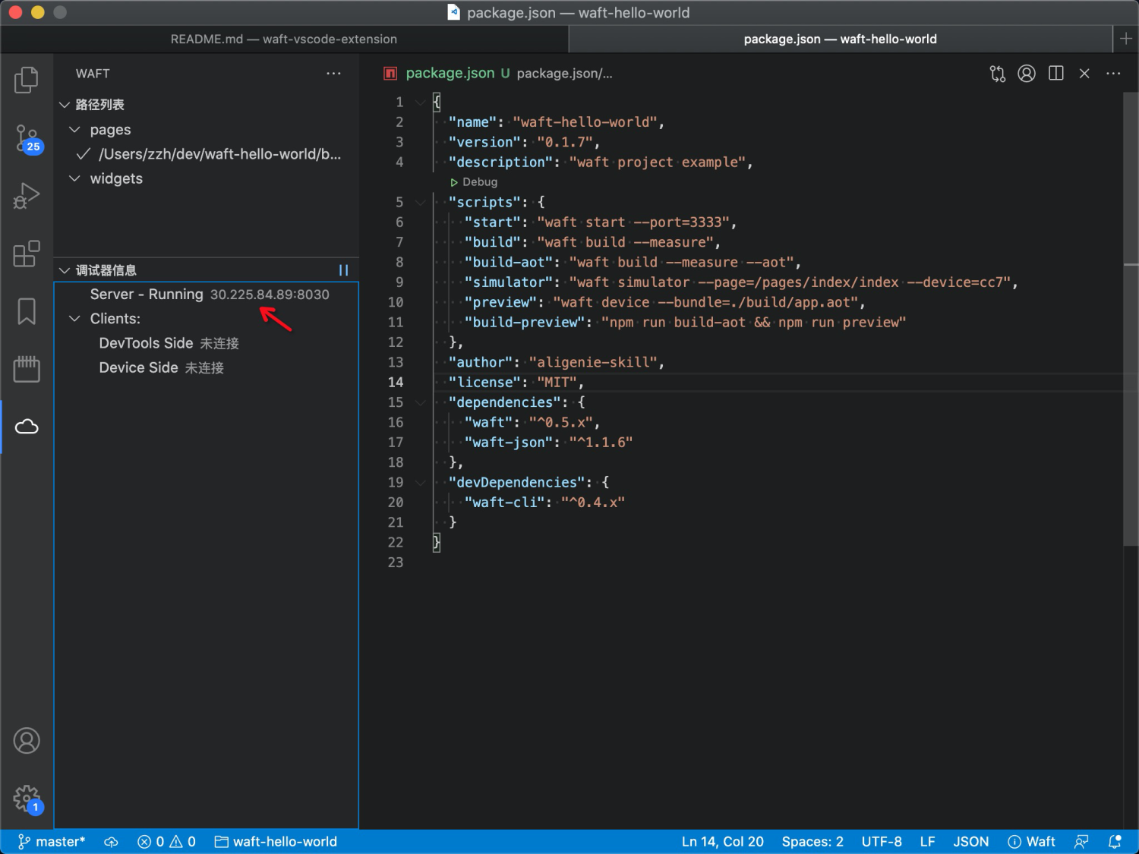Click the master* git branch indicator
The image size is (1139, 854).
pyautogui.click(x=51, y=841)
